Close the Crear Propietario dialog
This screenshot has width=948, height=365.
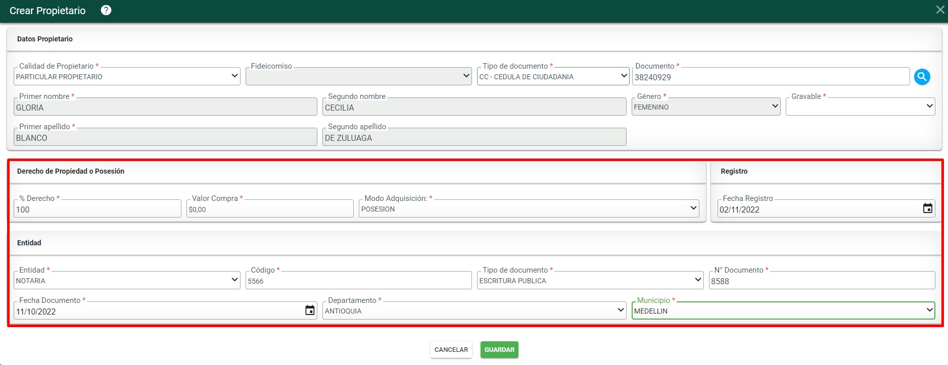click(x=940, y=10)
